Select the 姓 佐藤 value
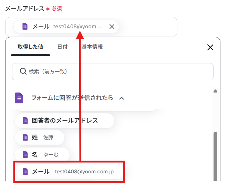Image resolution: width=228 pixels, height=183 pixels. [x=39, y=138]
